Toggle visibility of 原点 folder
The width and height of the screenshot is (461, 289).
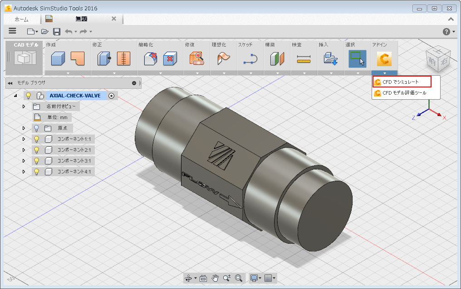tap(36, 128)
